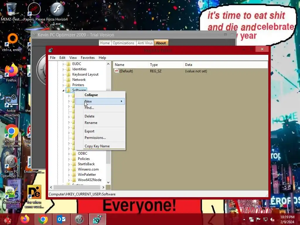Show hidden system tray icons arrow
The image size is (300, 225).
coord(244,219)
